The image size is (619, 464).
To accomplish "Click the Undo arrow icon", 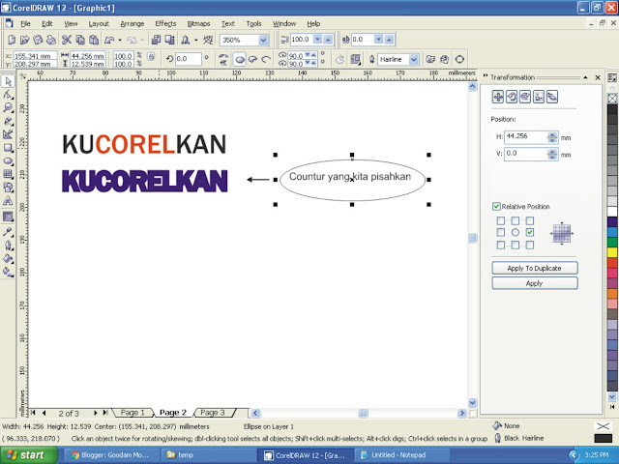I will [109, 40].
